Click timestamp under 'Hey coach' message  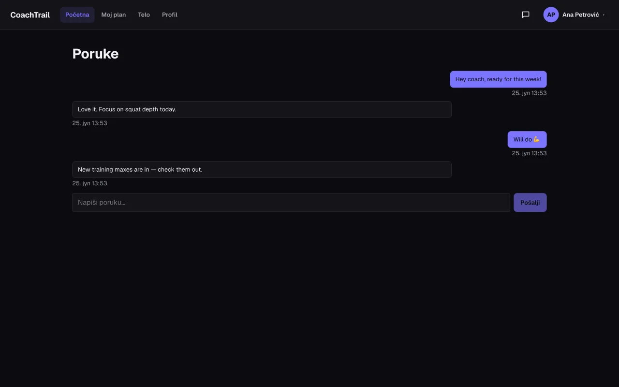point(529,93)
